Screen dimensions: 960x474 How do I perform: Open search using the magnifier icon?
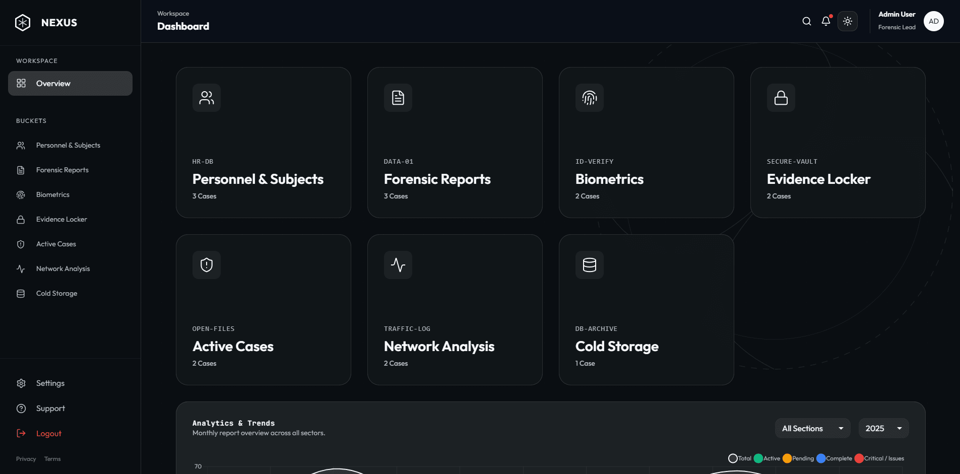pos(806,21)
